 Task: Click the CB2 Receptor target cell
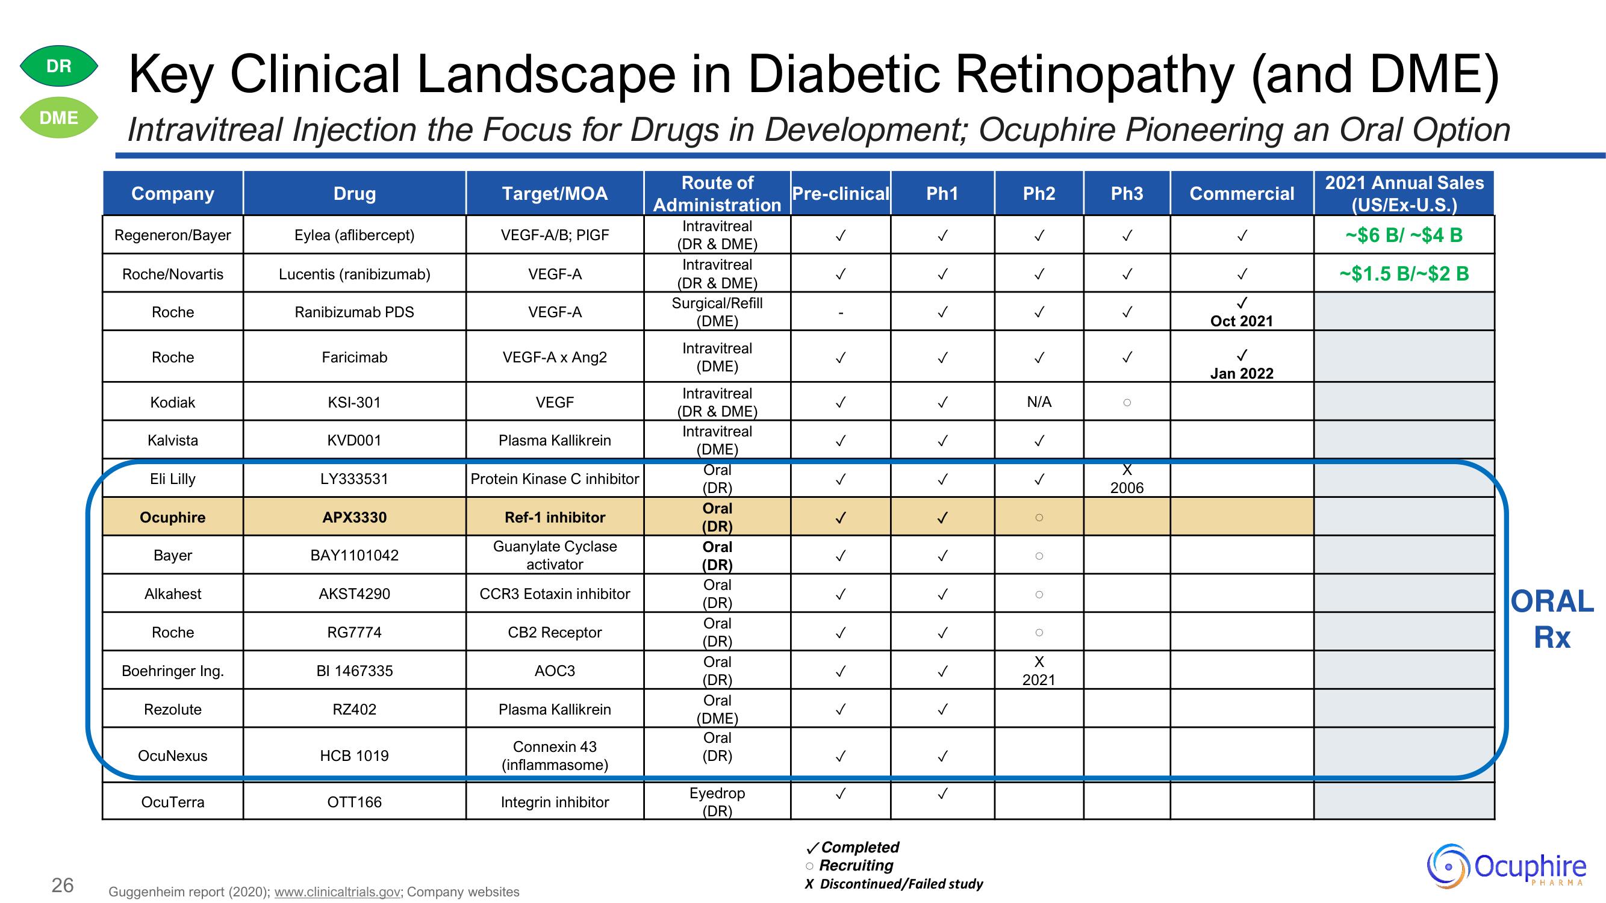tap(555, 633)
